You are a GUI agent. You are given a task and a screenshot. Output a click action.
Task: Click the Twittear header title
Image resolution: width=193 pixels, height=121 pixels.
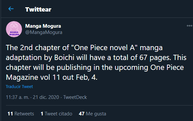[38, 10]
